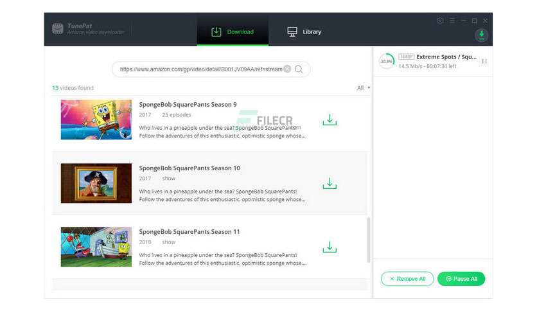This screenshot has height=311, width=537.
Task: Open Season 10 pirate painting thumbnail
Action: [x=96, y=183]
